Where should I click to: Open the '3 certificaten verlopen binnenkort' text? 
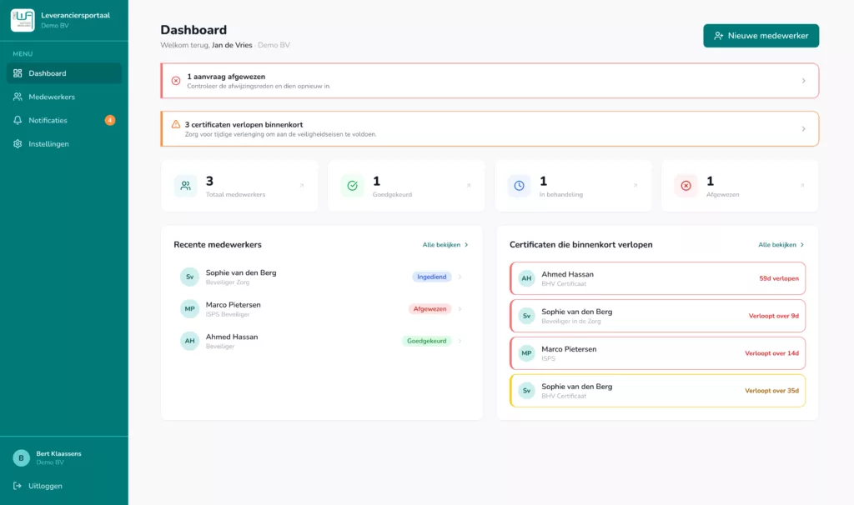point(244,125)
